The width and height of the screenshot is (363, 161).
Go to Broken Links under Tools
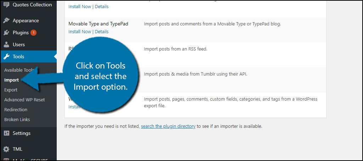pos(17,119)
